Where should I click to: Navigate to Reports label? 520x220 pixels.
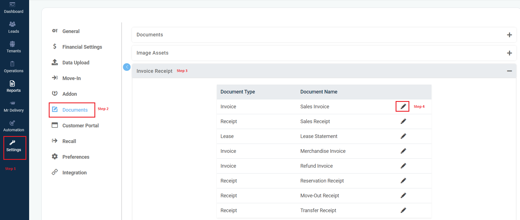pos(14,90)
